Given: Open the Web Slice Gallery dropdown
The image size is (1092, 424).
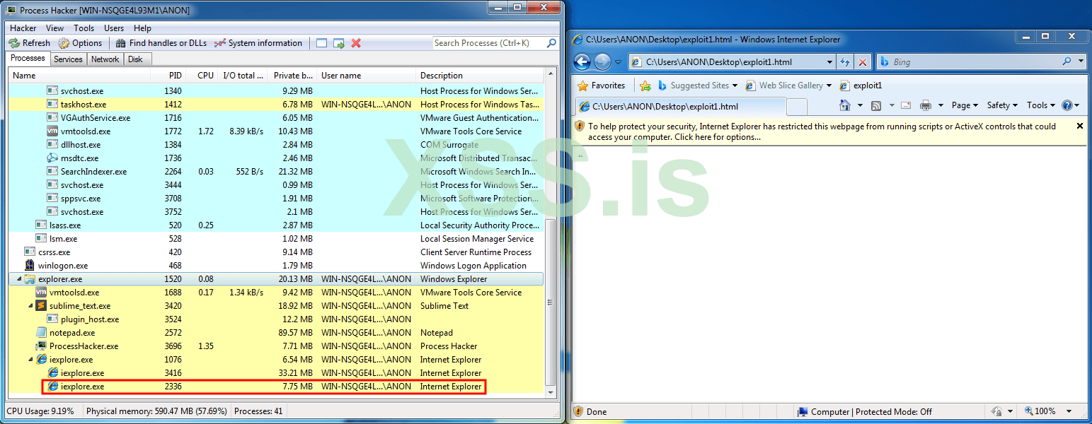Looking at the screenshot, I should click(790, 86).
